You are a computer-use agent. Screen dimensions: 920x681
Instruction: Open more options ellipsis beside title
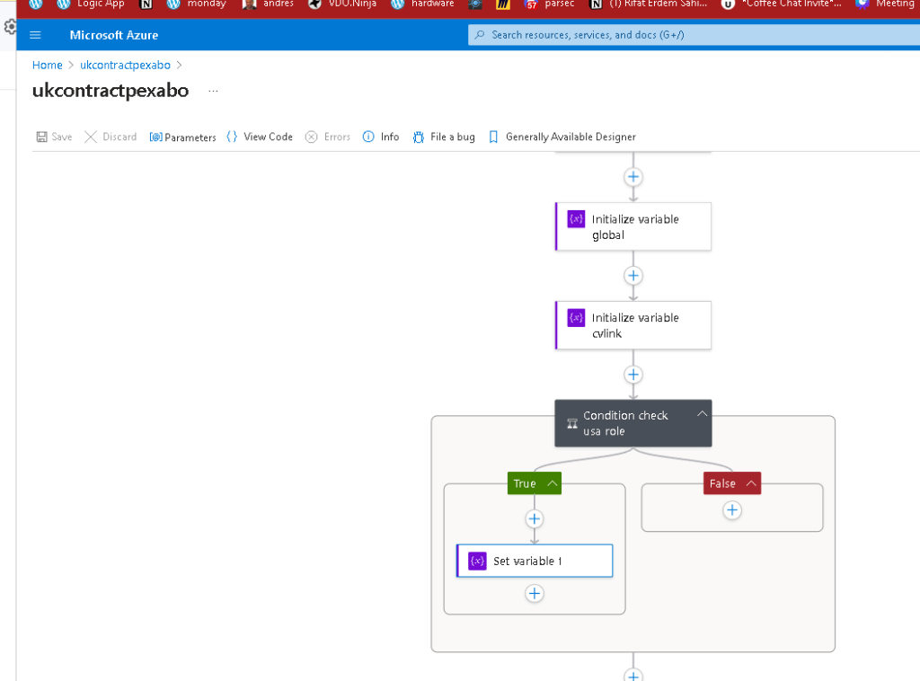[x=213, y=91]
